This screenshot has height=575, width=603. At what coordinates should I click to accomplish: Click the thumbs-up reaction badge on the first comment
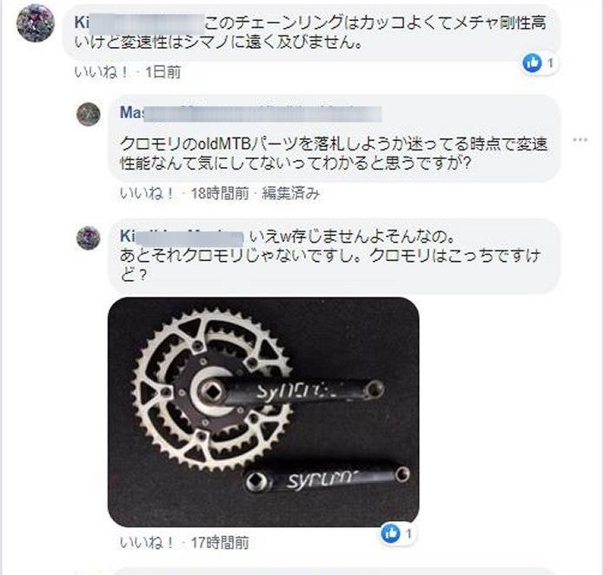(x=532, y=63)
